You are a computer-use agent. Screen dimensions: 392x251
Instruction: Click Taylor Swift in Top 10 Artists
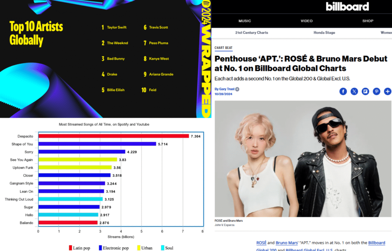[x=116, y=27]
